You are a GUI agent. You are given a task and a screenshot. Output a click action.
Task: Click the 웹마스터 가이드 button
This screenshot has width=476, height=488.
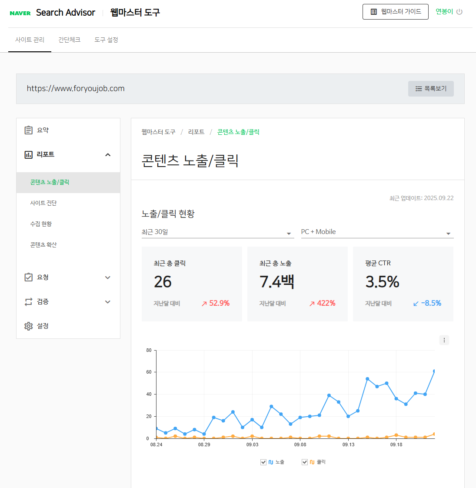396,12
